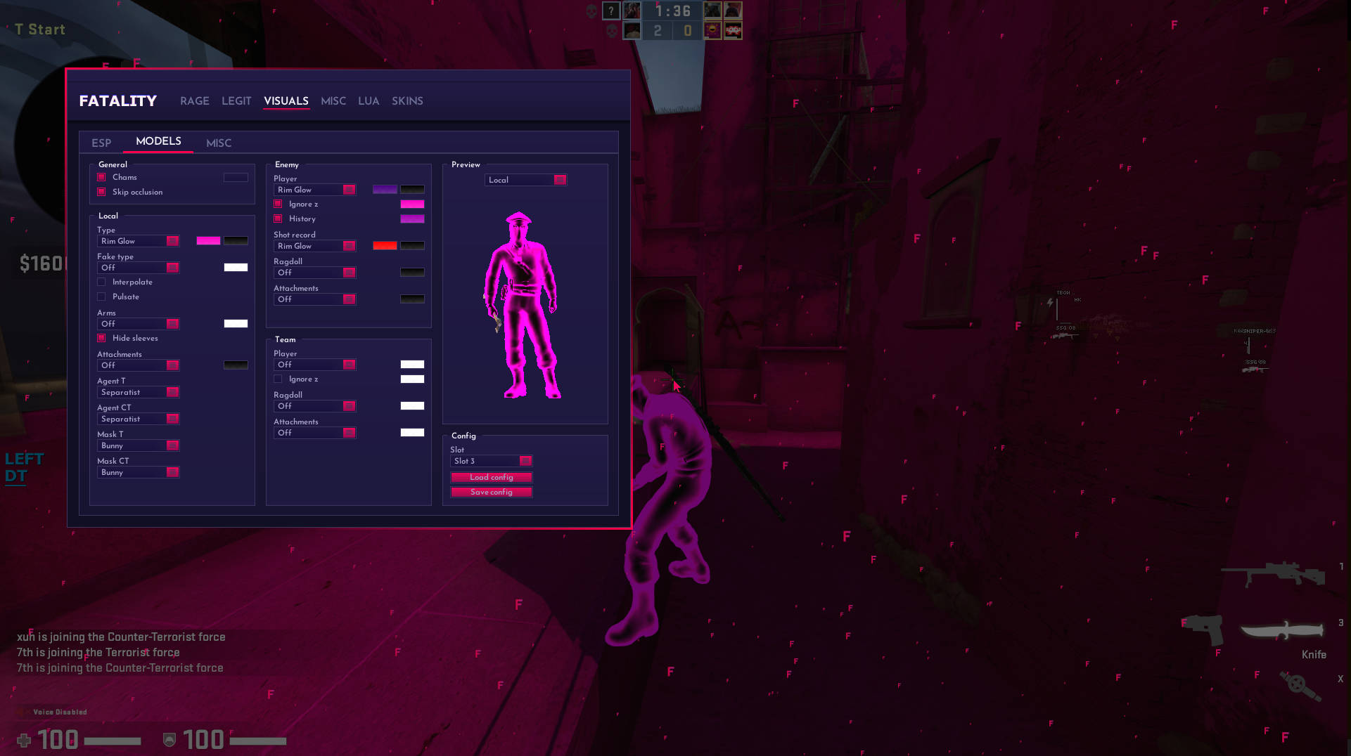
Task: Select the pistol weapon icon
Action: point(1202,630)
